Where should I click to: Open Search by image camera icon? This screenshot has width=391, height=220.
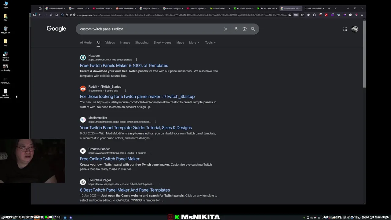pos(244,29)
